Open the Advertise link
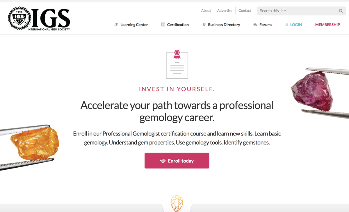The height and width of the screenshot is (212, 349). (225, 11)
